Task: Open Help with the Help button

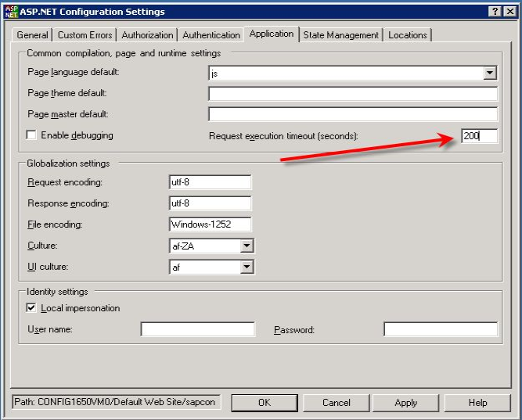Action: pyautogui.click(x=477, y=403)
